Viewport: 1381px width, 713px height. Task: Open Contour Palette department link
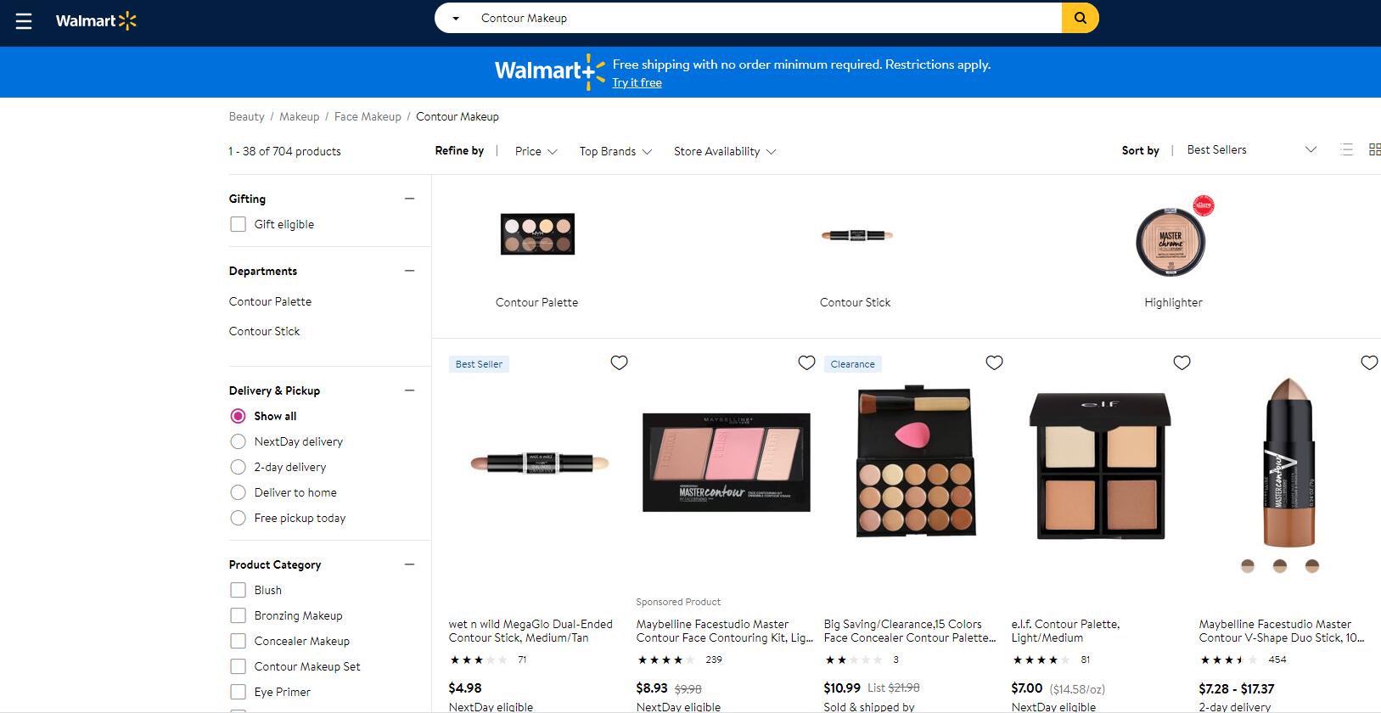click(270, 302)
